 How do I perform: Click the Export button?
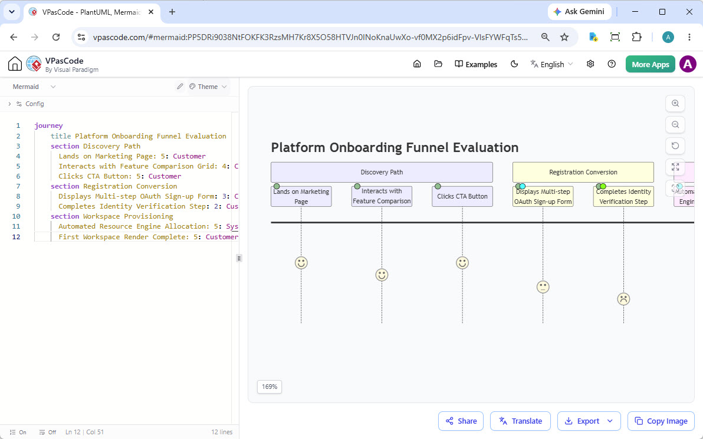click(583, 421)
